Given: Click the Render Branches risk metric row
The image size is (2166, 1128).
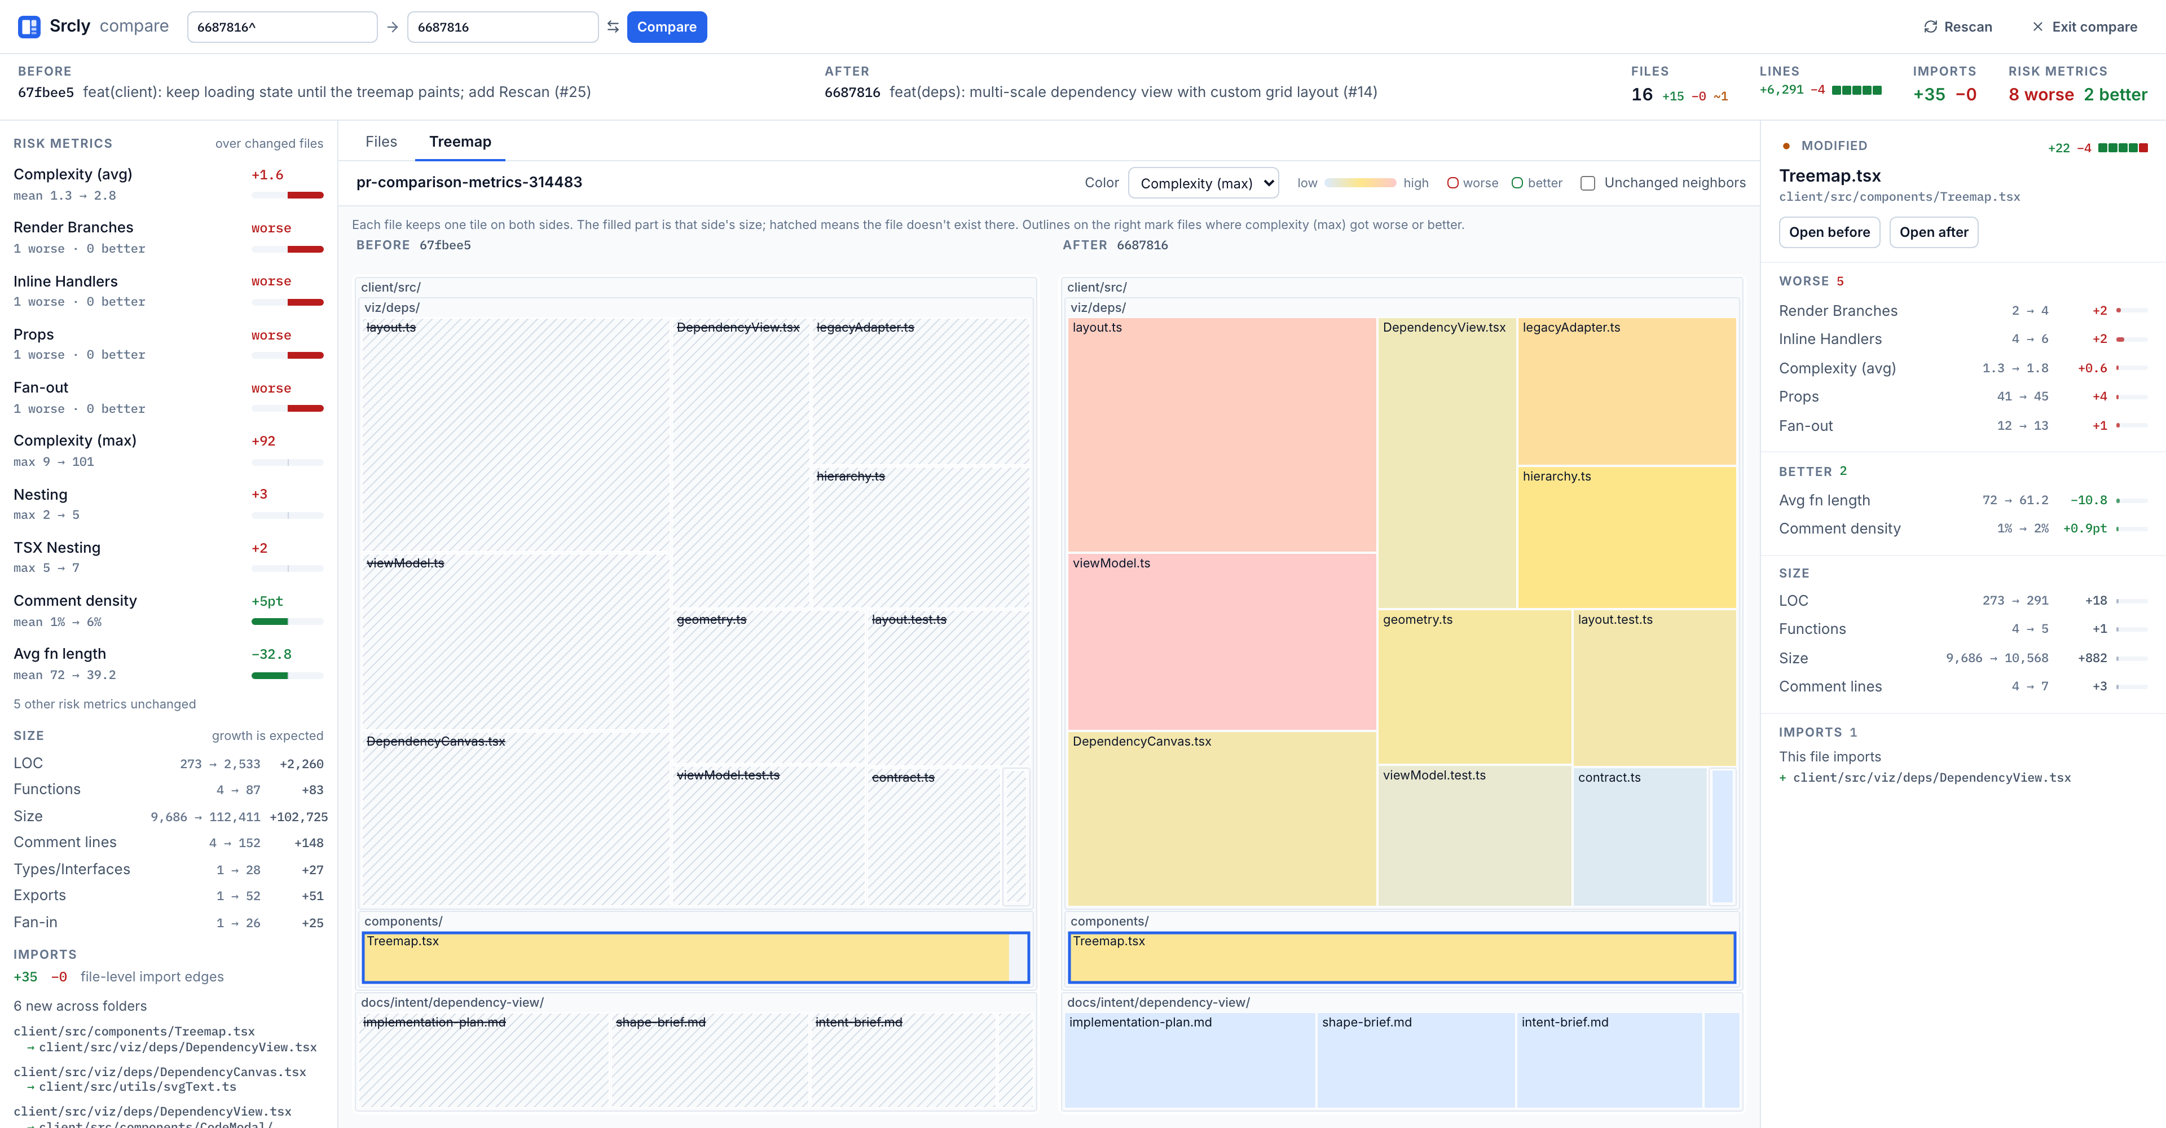Looking at the screenshot, I should pos(168,237).
